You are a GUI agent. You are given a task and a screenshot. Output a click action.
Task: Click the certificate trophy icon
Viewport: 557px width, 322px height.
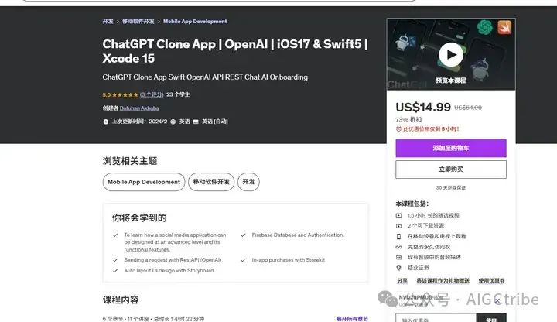point(398,268)
